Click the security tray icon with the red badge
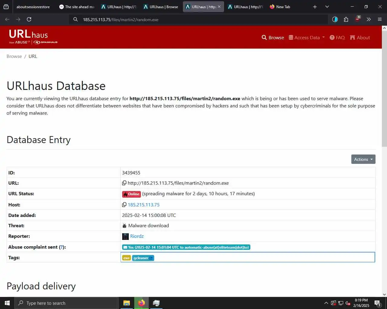This screenshot has height=309, width=387. pos(333,303)
